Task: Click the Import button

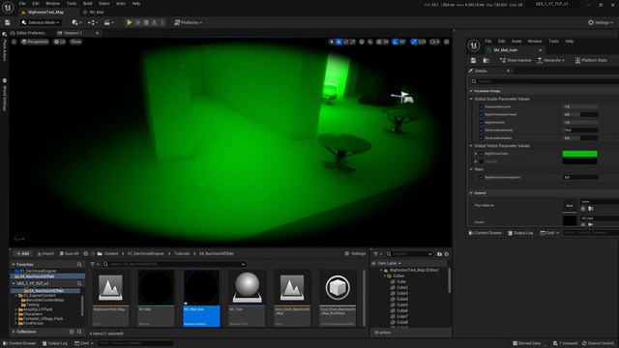Action: pyautogui.click(x=45, y=253)
